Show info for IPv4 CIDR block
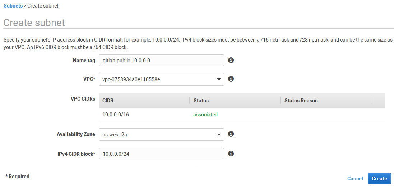 point(231,153)
